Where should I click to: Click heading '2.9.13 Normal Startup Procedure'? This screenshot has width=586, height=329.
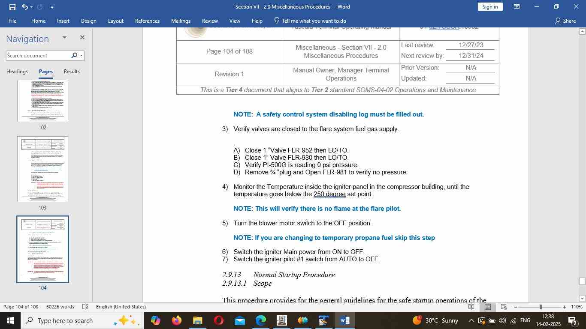pos(278,275)
